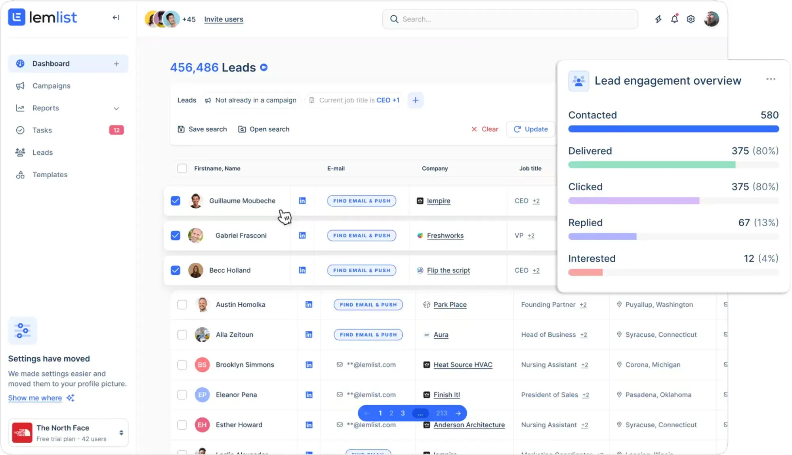Open Guillaume Moubeche's LinkedIn profile icon
792x455 pixels.
[302, 201]
